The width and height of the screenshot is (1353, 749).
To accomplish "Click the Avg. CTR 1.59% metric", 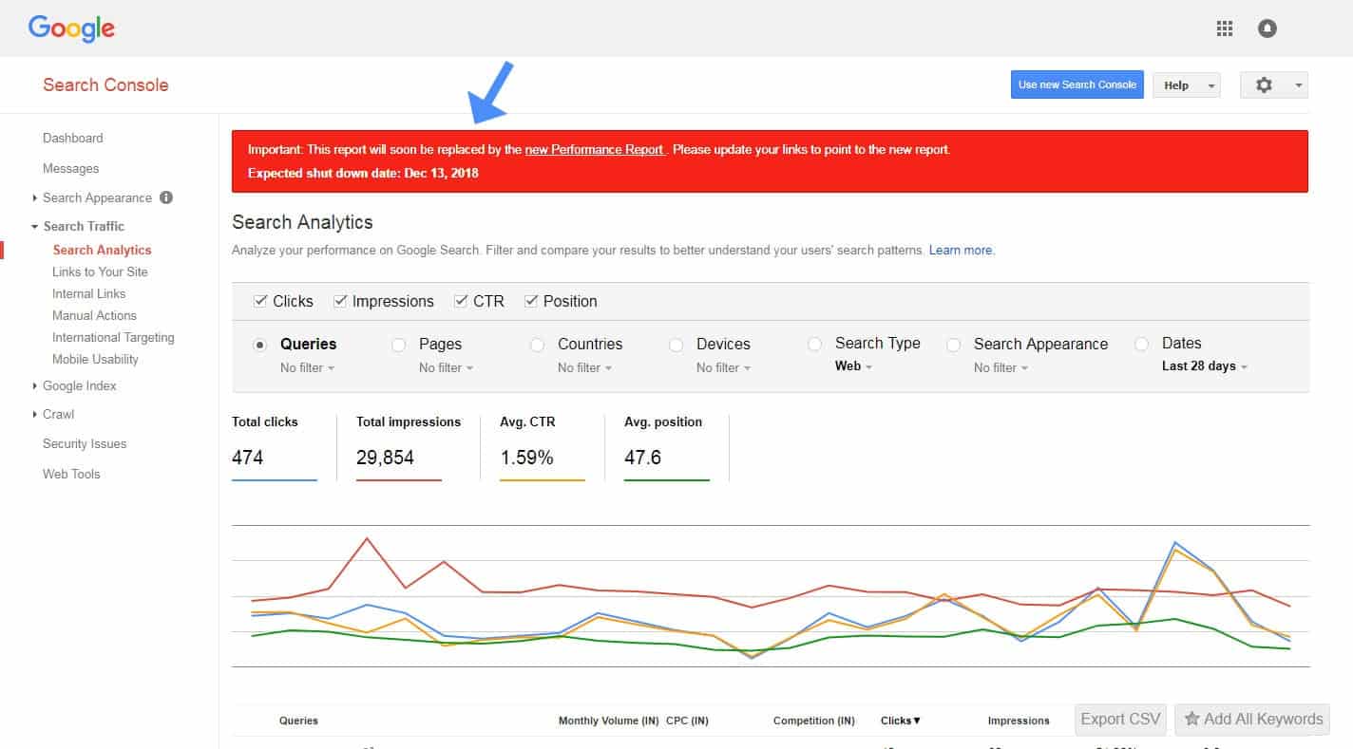I will (x=543, y=446).
